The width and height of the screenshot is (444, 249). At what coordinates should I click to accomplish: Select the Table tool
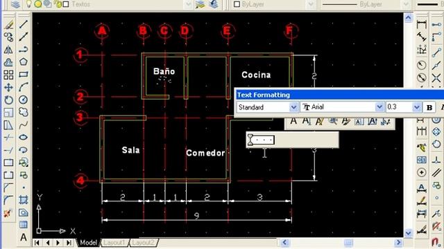click(24, 225)
